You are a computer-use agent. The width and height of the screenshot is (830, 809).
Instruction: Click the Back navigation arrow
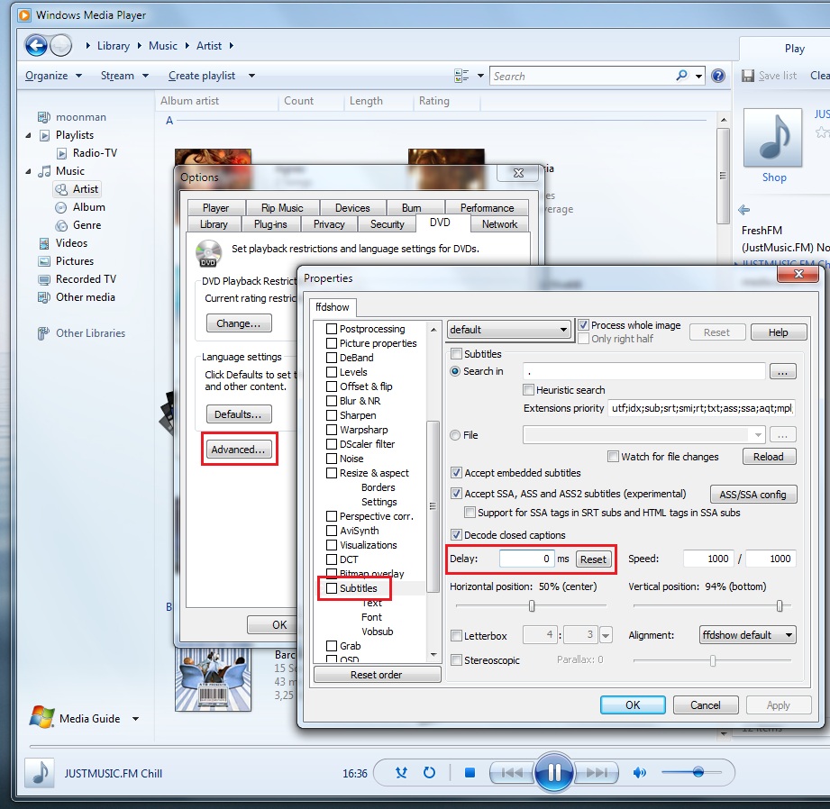click(36, 45)
